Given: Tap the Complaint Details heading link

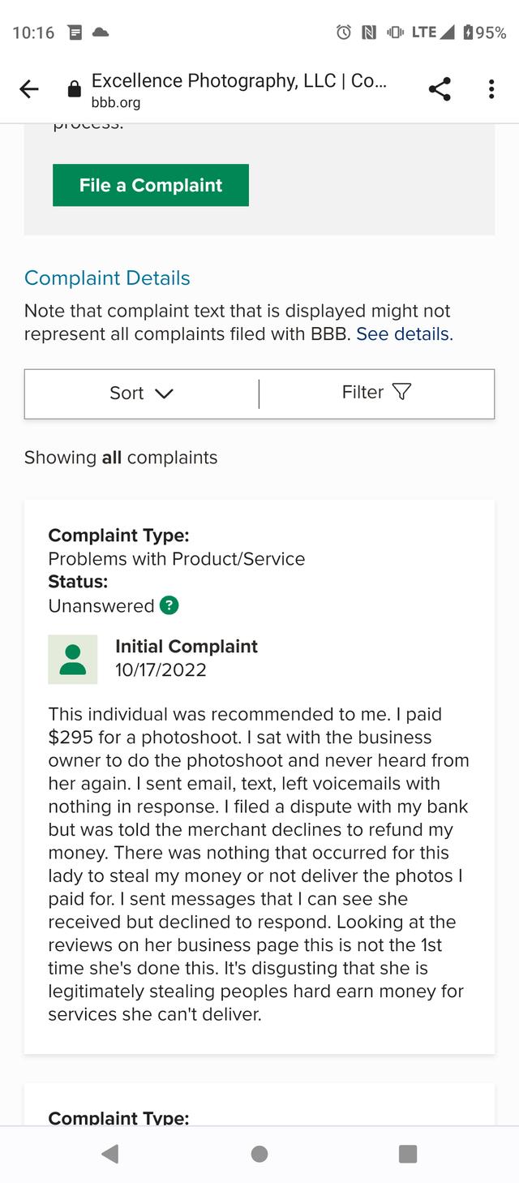Looking at the screenshot, I should point(107,278).
